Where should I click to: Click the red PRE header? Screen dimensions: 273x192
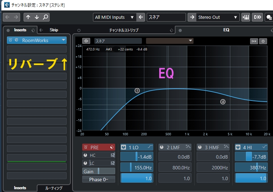pos(99,147)
